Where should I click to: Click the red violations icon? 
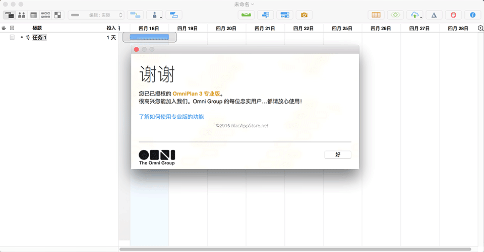(453, 15)
